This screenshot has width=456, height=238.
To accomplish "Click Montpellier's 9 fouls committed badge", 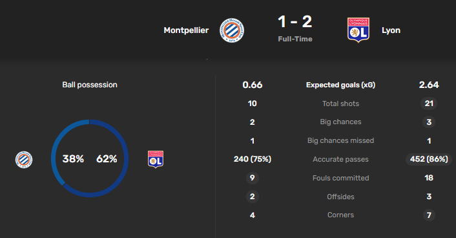I will pos(252,178).
